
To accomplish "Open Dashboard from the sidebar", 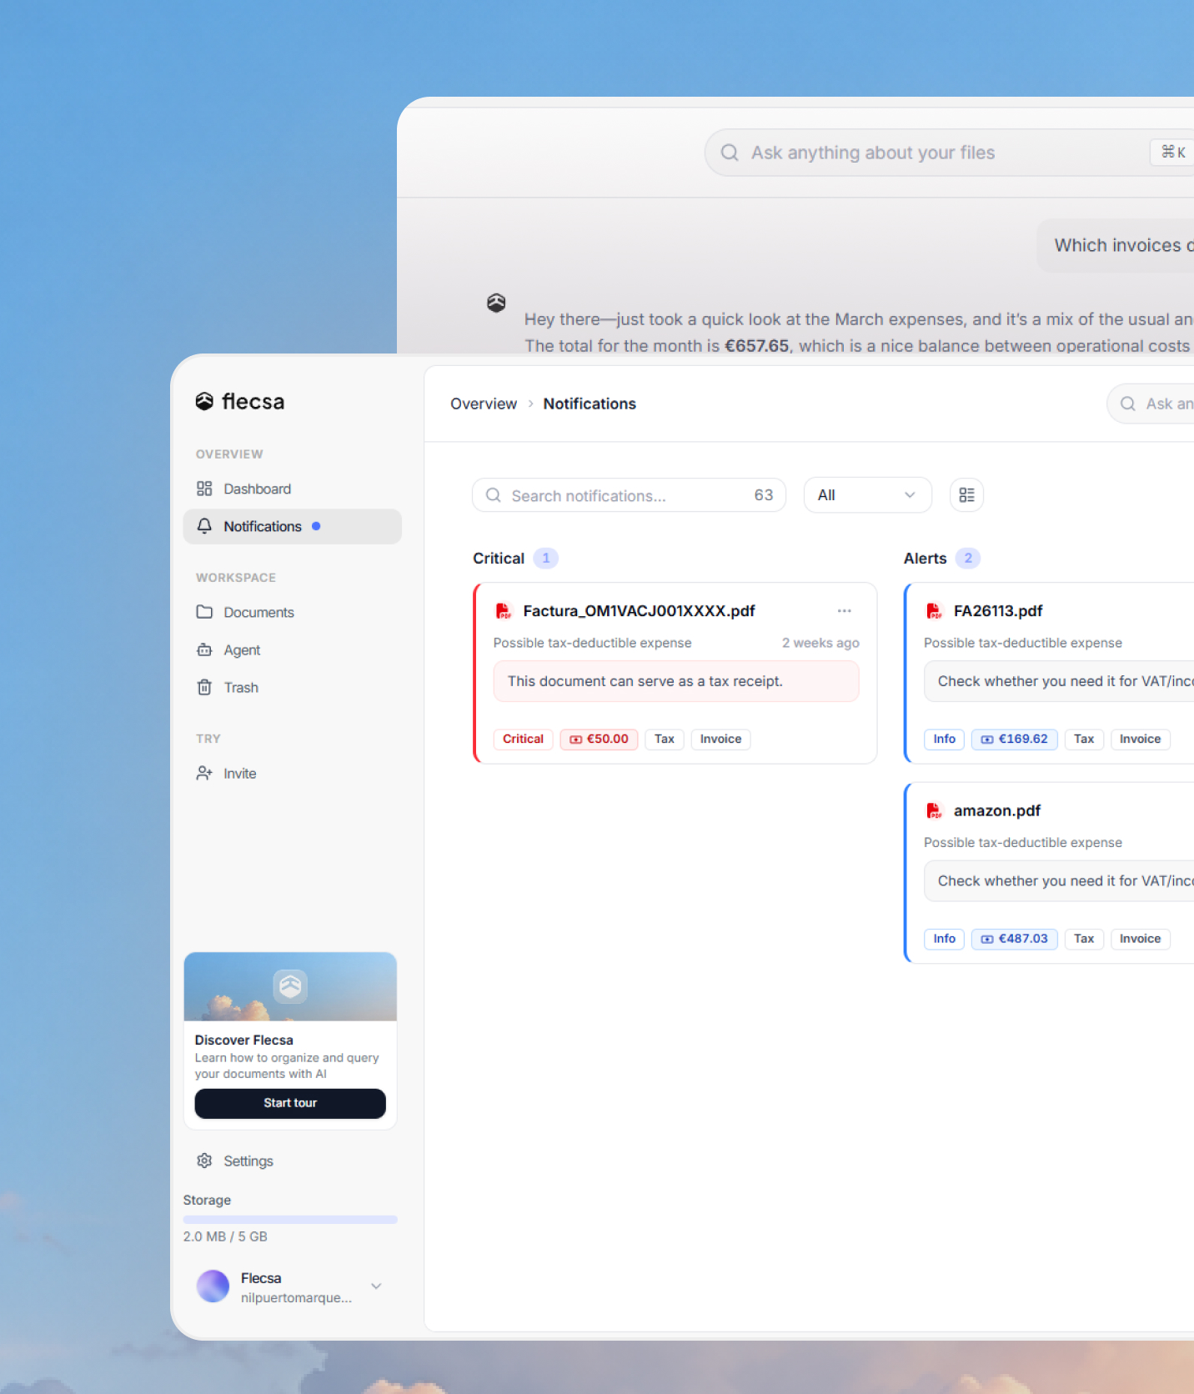I will coord(292,489).
